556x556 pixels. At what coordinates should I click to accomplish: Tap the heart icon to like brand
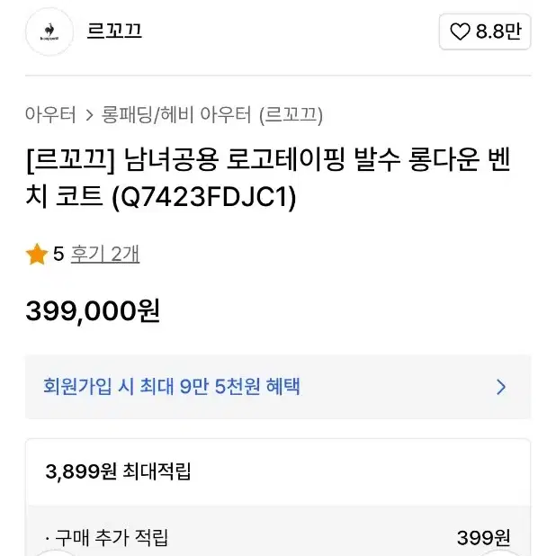click(460, 31)
